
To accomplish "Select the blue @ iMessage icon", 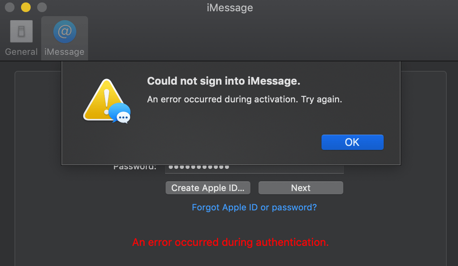I will (x=65, y=31).
